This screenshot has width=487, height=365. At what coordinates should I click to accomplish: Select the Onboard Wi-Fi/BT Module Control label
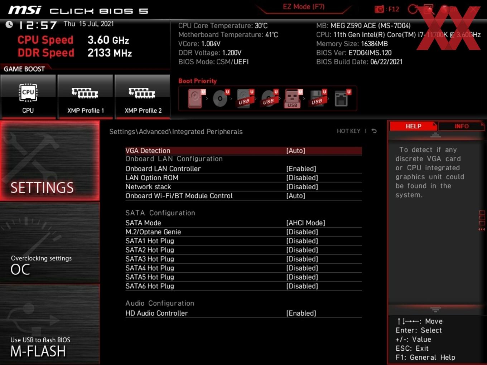tap(179, 196)
